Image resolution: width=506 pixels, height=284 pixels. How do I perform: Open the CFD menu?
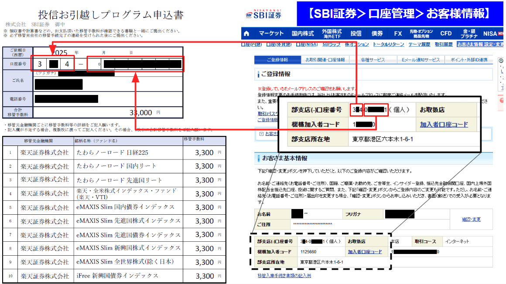coord(446,34)
